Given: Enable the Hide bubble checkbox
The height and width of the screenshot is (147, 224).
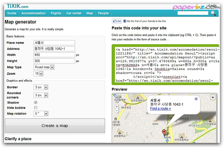Looking at the screenshot, I should click(x=36, y=108).
